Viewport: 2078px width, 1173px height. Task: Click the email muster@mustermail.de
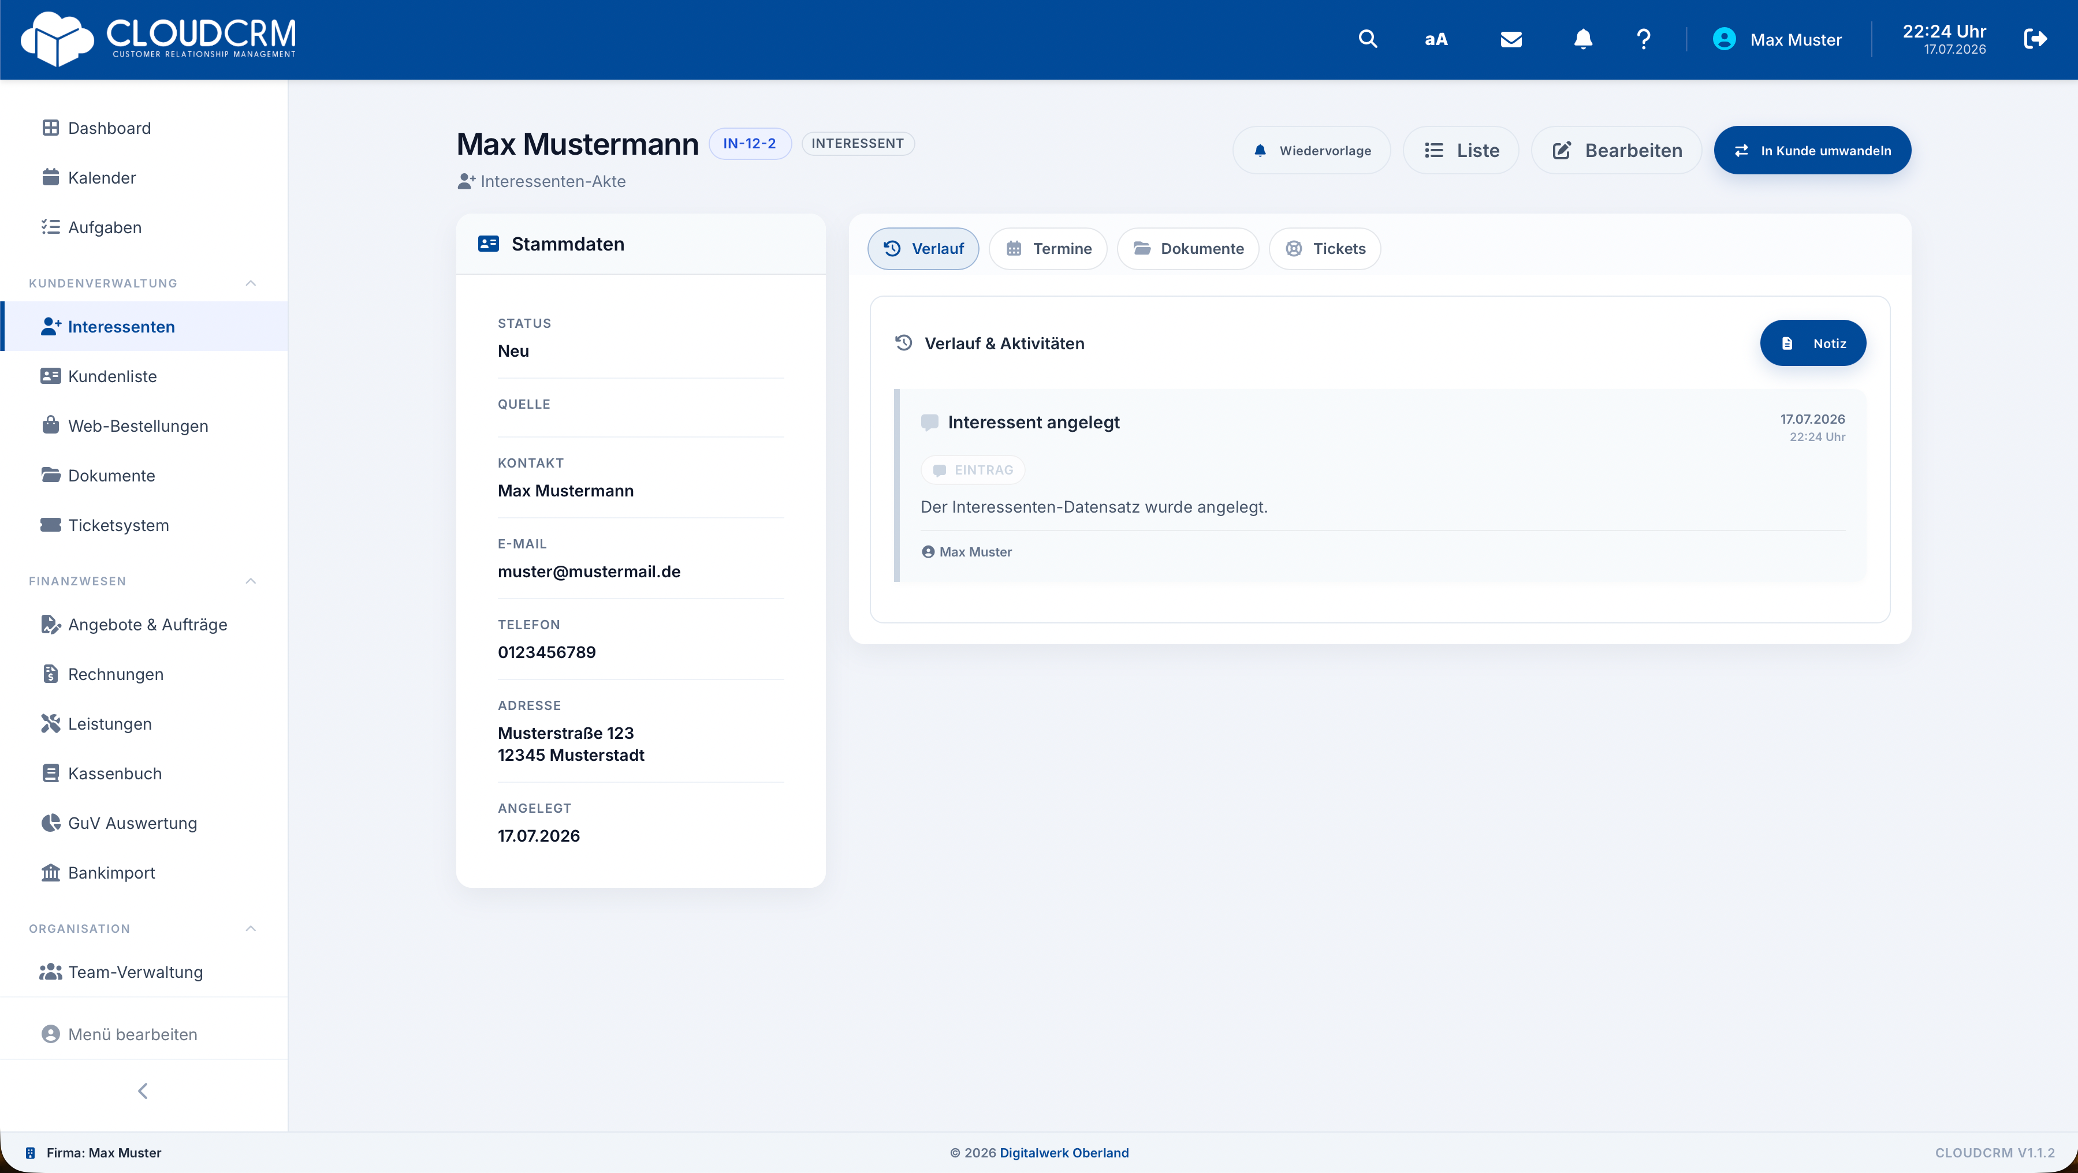point(589,571)
